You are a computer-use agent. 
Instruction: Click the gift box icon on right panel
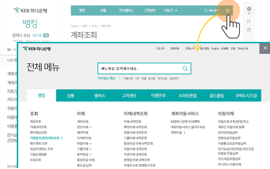tap(249, 30)
